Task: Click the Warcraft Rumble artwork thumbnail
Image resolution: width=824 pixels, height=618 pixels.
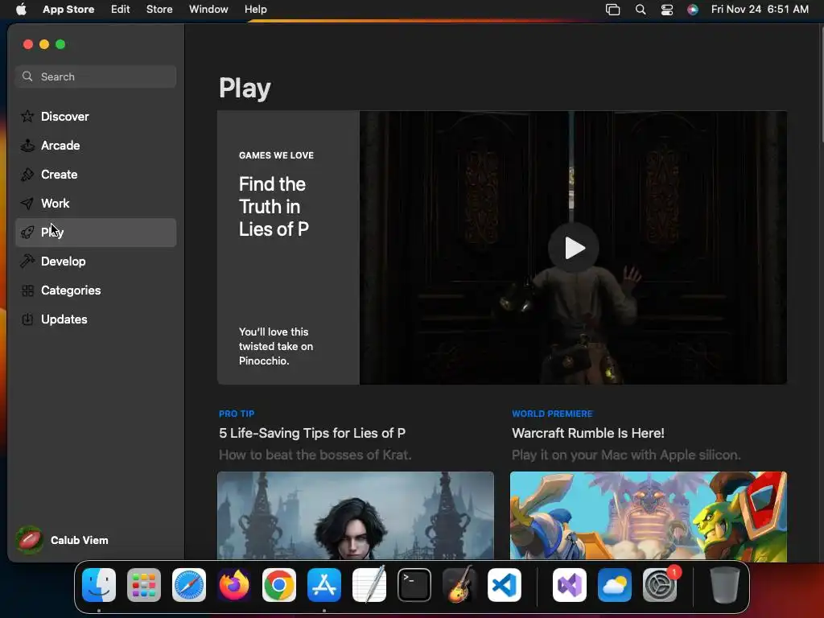Action: pos(649,516)
